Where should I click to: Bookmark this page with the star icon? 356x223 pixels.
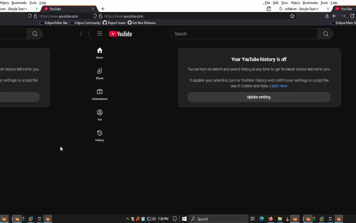292,16
